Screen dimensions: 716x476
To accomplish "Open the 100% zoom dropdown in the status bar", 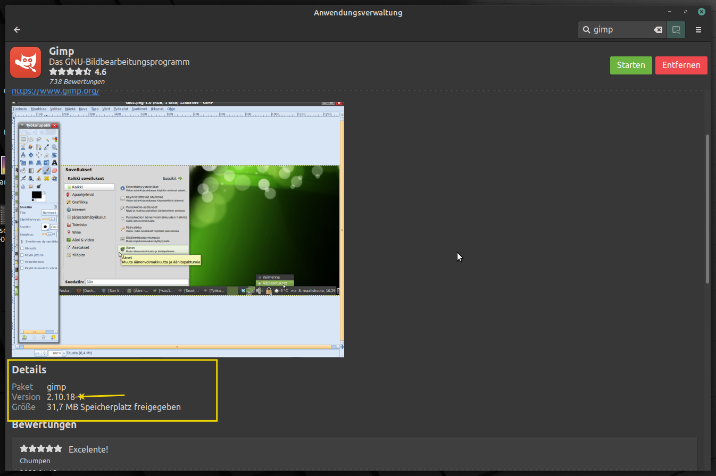I will point(64,353).
